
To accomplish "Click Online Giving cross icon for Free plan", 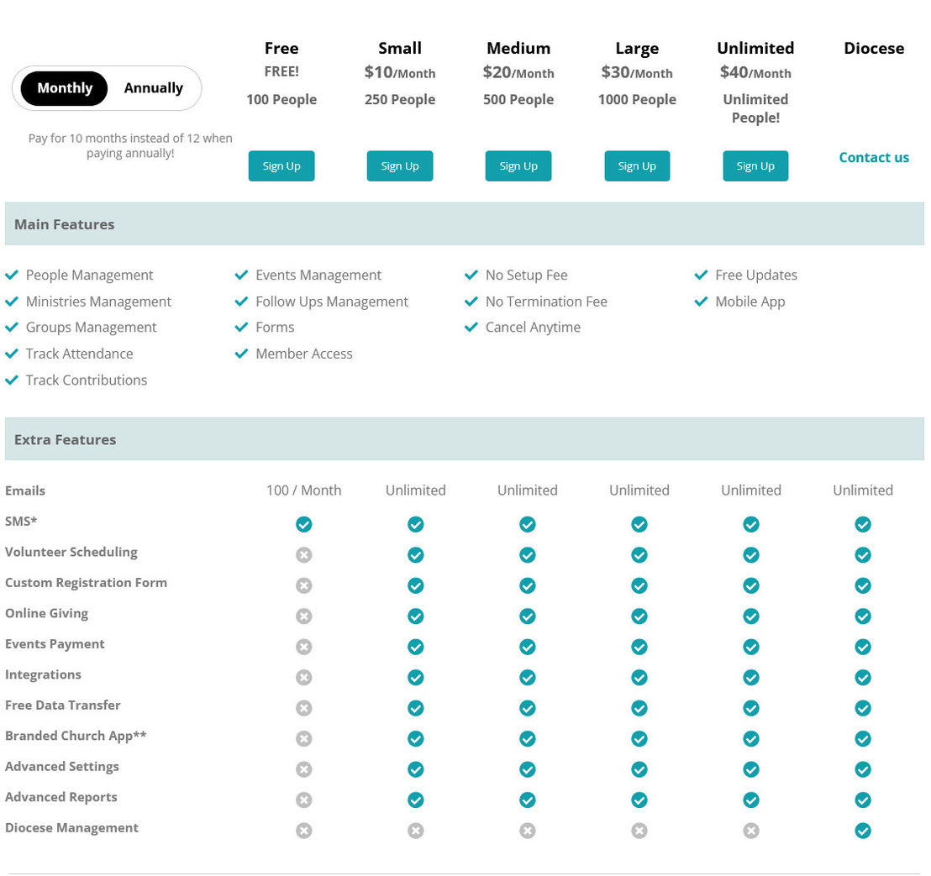I will pyautogui.click(x=304, y=616).
